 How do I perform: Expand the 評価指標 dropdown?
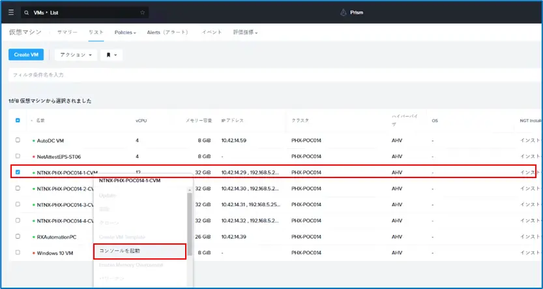pyautogui.click(x=245, y=32)
